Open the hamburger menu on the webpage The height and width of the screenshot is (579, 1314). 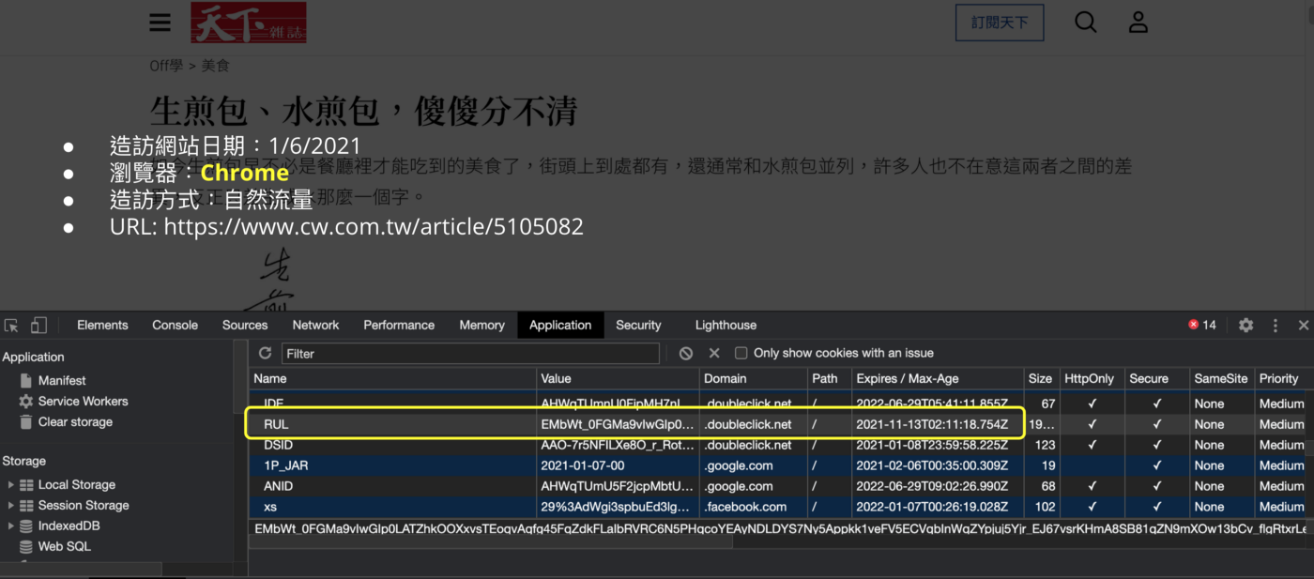coord(160,23)
